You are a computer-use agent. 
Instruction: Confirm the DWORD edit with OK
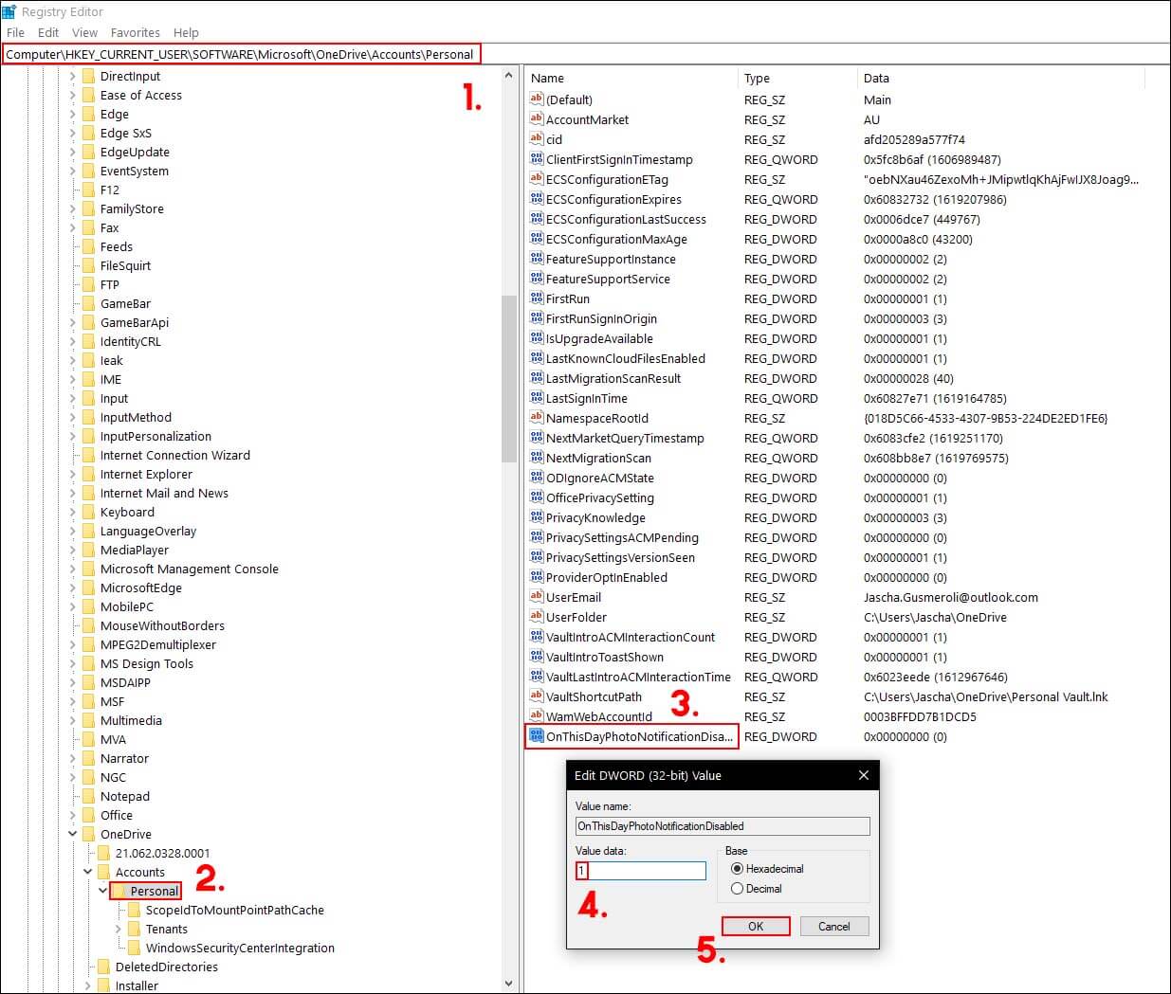(756, 926)
